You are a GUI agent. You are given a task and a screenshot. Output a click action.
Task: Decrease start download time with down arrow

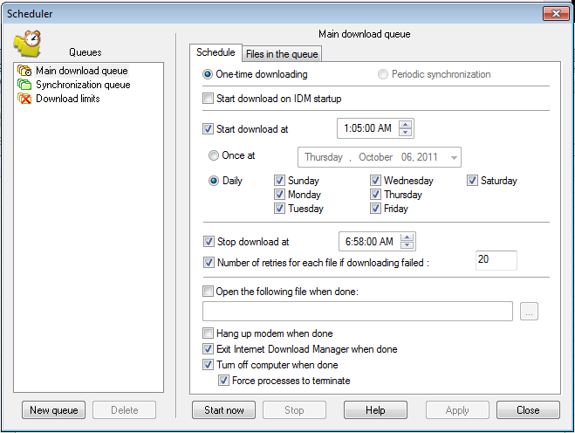(x=405, y=133)
